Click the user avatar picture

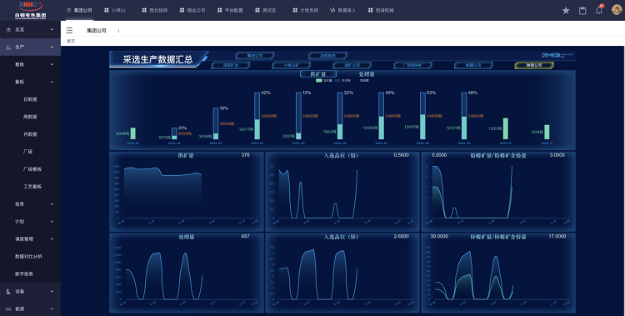617,9
